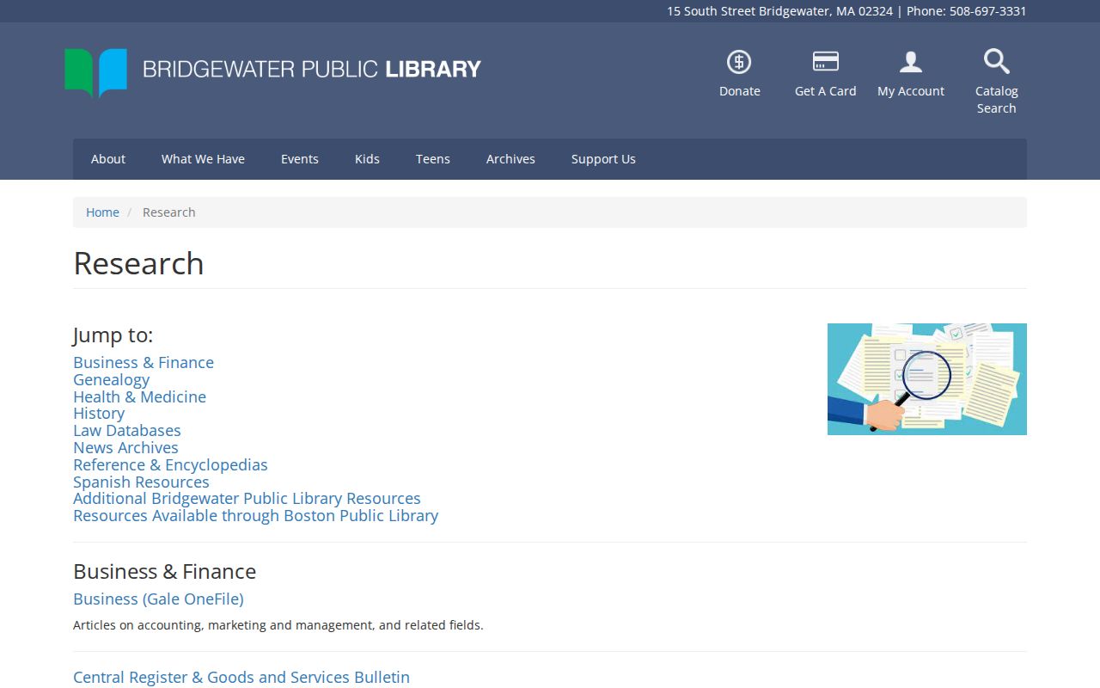Image resolution: width=1100 pixels, height=688 pixels.
Task: Jump to Resources Available through Boston Public Library
Action: tap(256, 516)
